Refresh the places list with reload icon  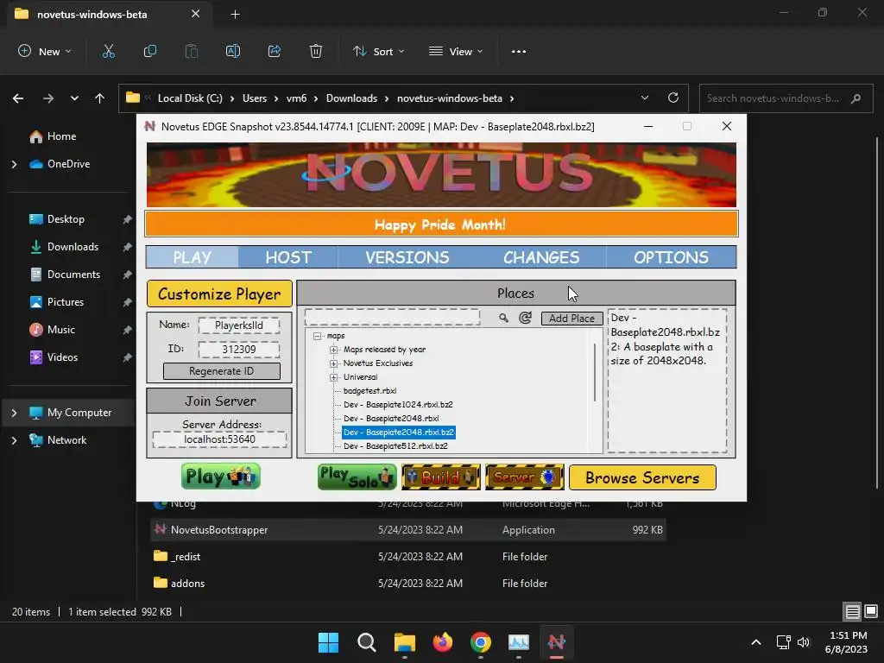525,318
